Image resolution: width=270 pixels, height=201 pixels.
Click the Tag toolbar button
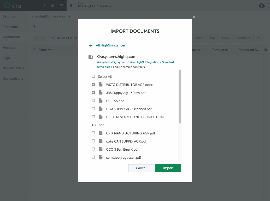click(x=212, y=38)
